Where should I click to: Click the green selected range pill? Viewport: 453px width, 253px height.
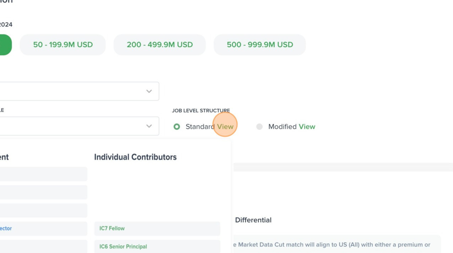[x=5, y=45]
